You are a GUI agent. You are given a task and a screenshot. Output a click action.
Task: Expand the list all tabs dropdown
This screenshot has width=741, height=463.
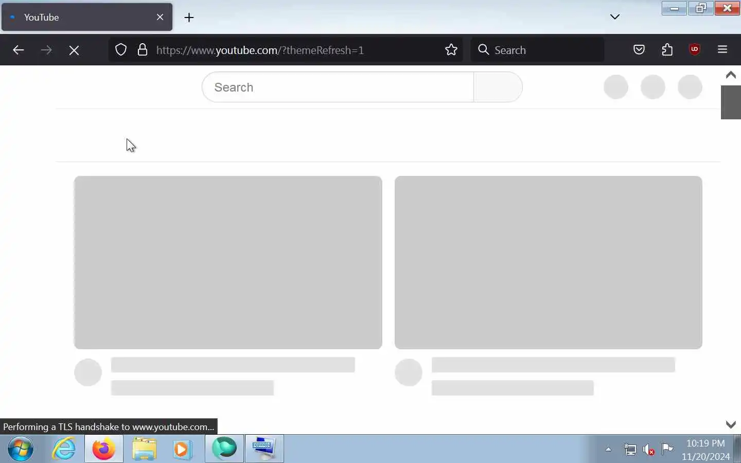(x=615, y=17)
